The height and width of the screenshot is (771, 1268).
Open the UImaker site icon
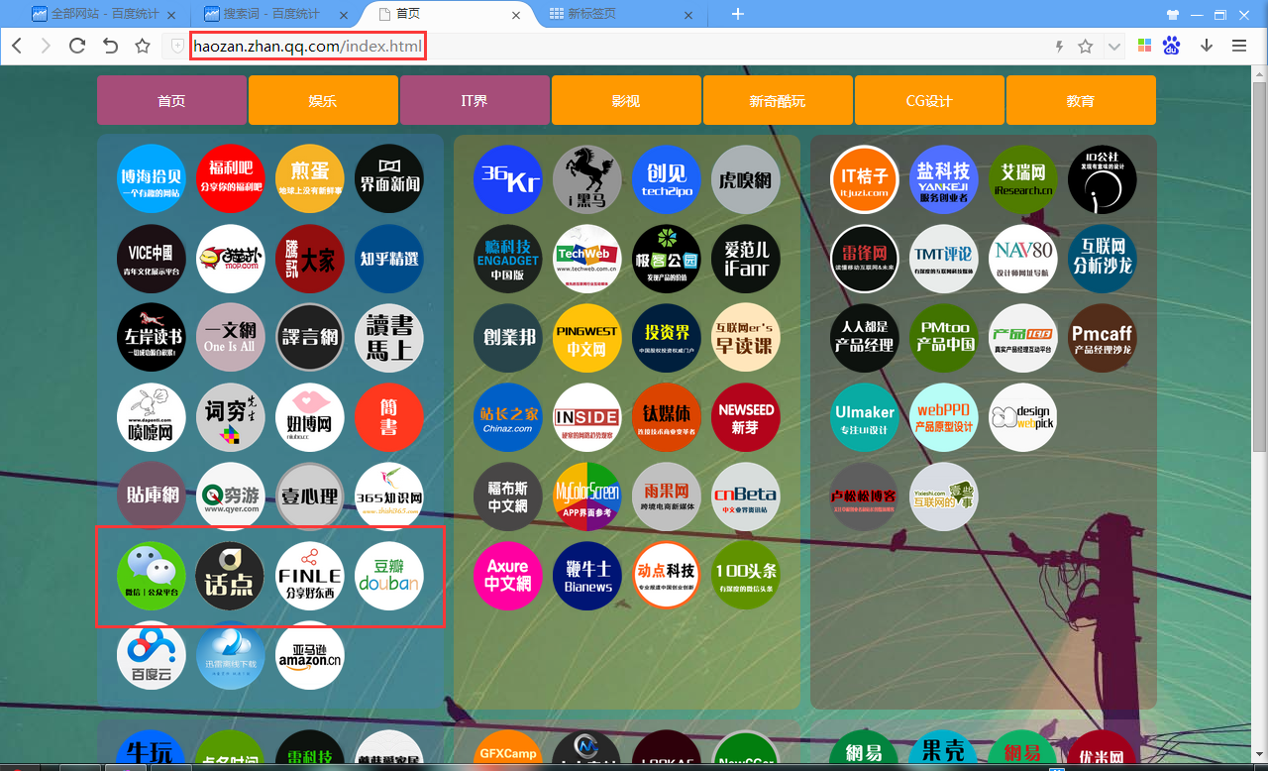click(865, 417)
